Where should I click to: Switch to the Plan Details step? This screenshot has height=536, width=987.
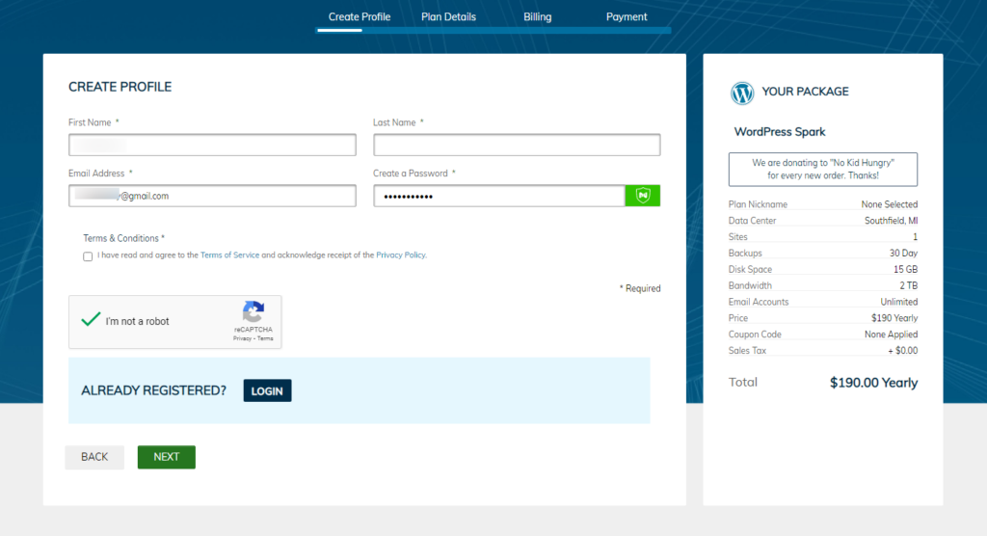[x=448, y=17]
